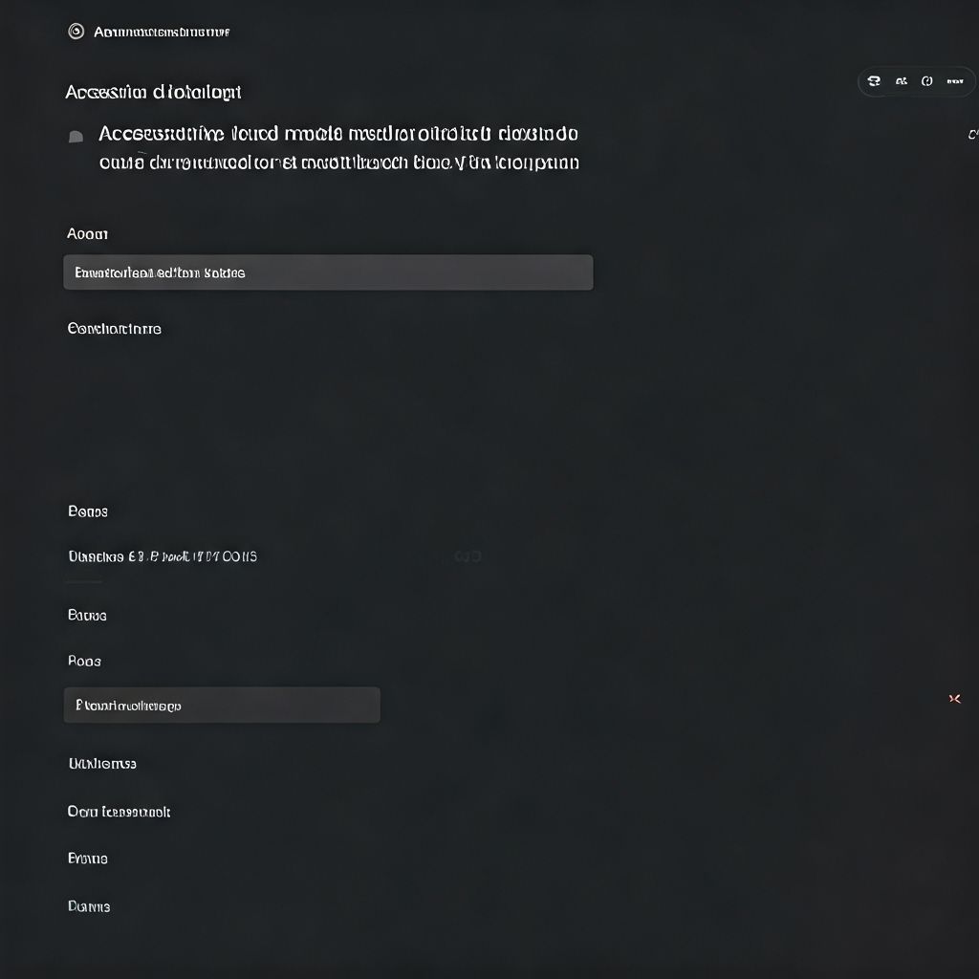
Task: Open the "Bonos" item
Action: coord(88,511)
